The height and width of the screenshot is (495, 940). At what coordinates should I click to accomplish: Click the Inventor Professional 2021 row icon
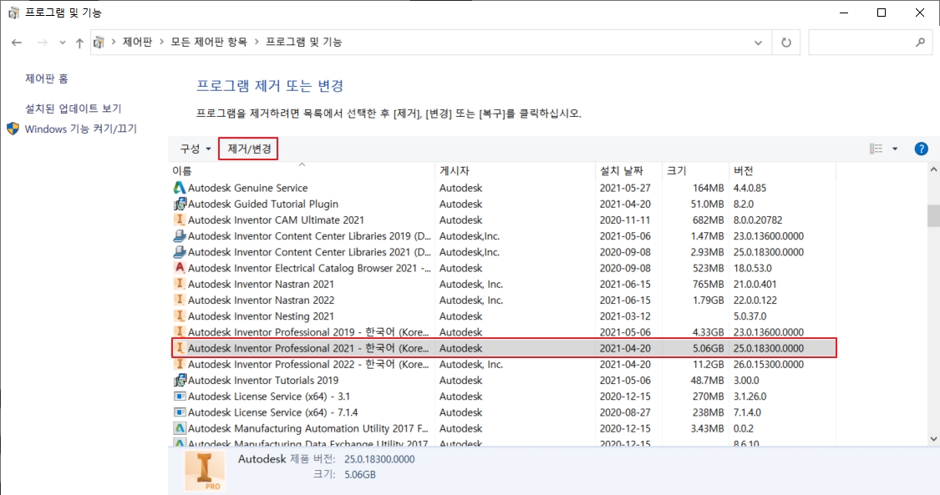[180, 348]
